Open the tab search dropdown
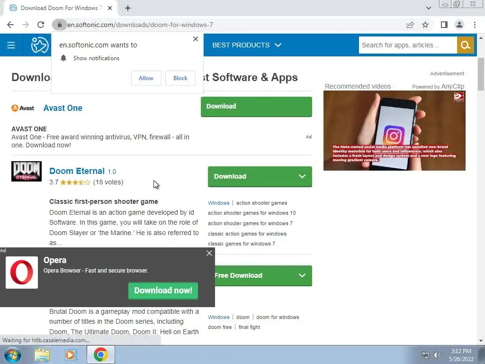Screen dimensions: 485x364 pos(428,8)
